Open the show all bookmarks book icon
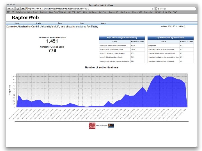 pyautogui.click(x=8, y=12)
